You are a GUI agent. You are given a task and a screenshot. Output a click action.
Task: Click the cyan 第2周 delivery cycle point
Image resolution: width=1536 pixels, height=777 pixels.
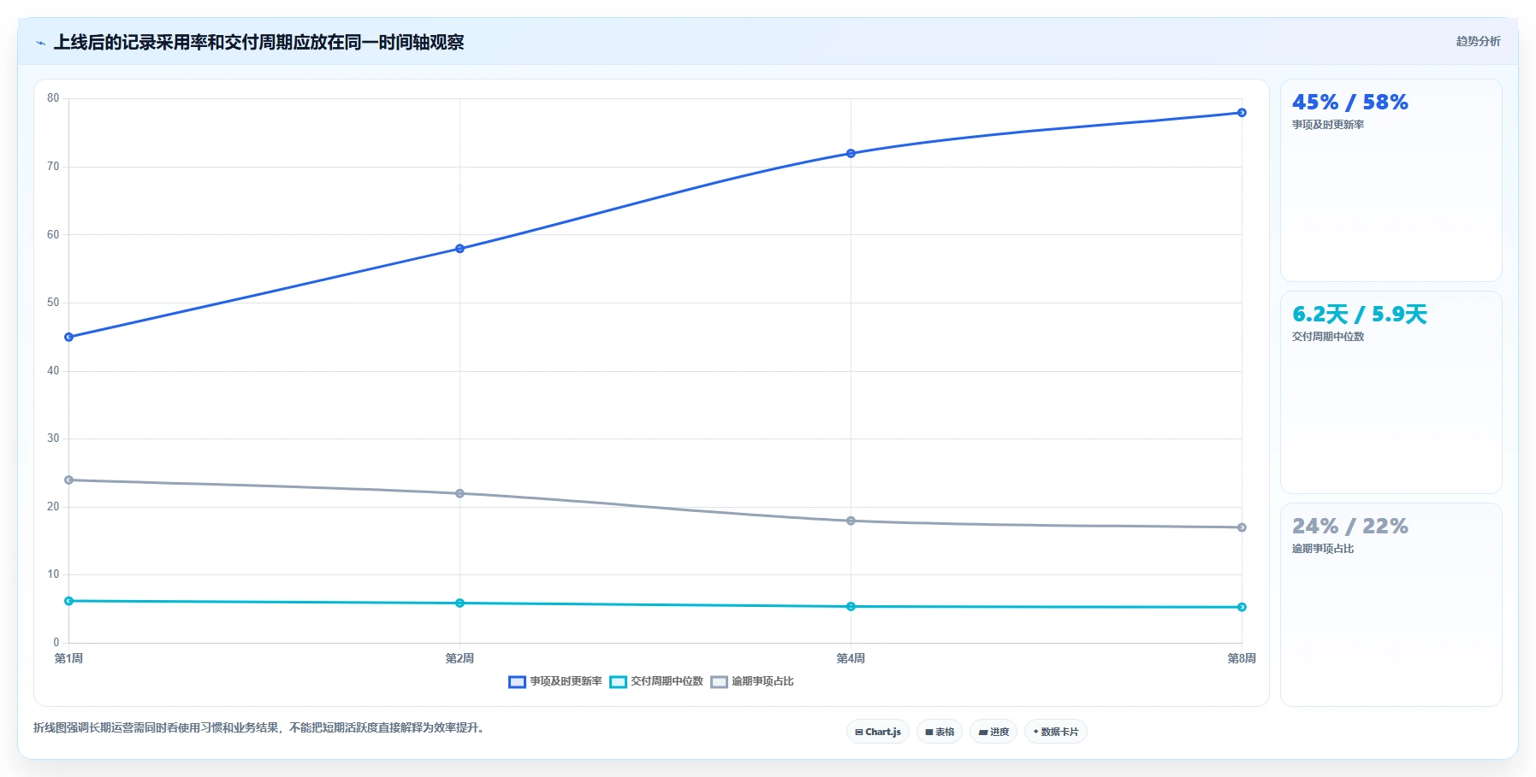tap(460, 603)
